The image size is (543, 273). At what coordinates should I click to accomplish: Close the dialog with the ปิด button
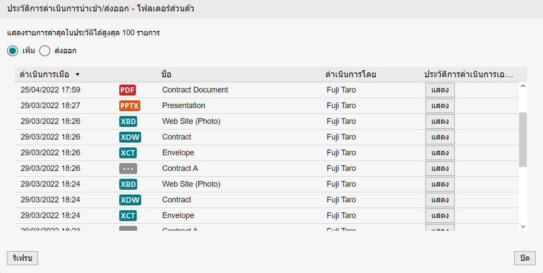click(x=525, y=258)
